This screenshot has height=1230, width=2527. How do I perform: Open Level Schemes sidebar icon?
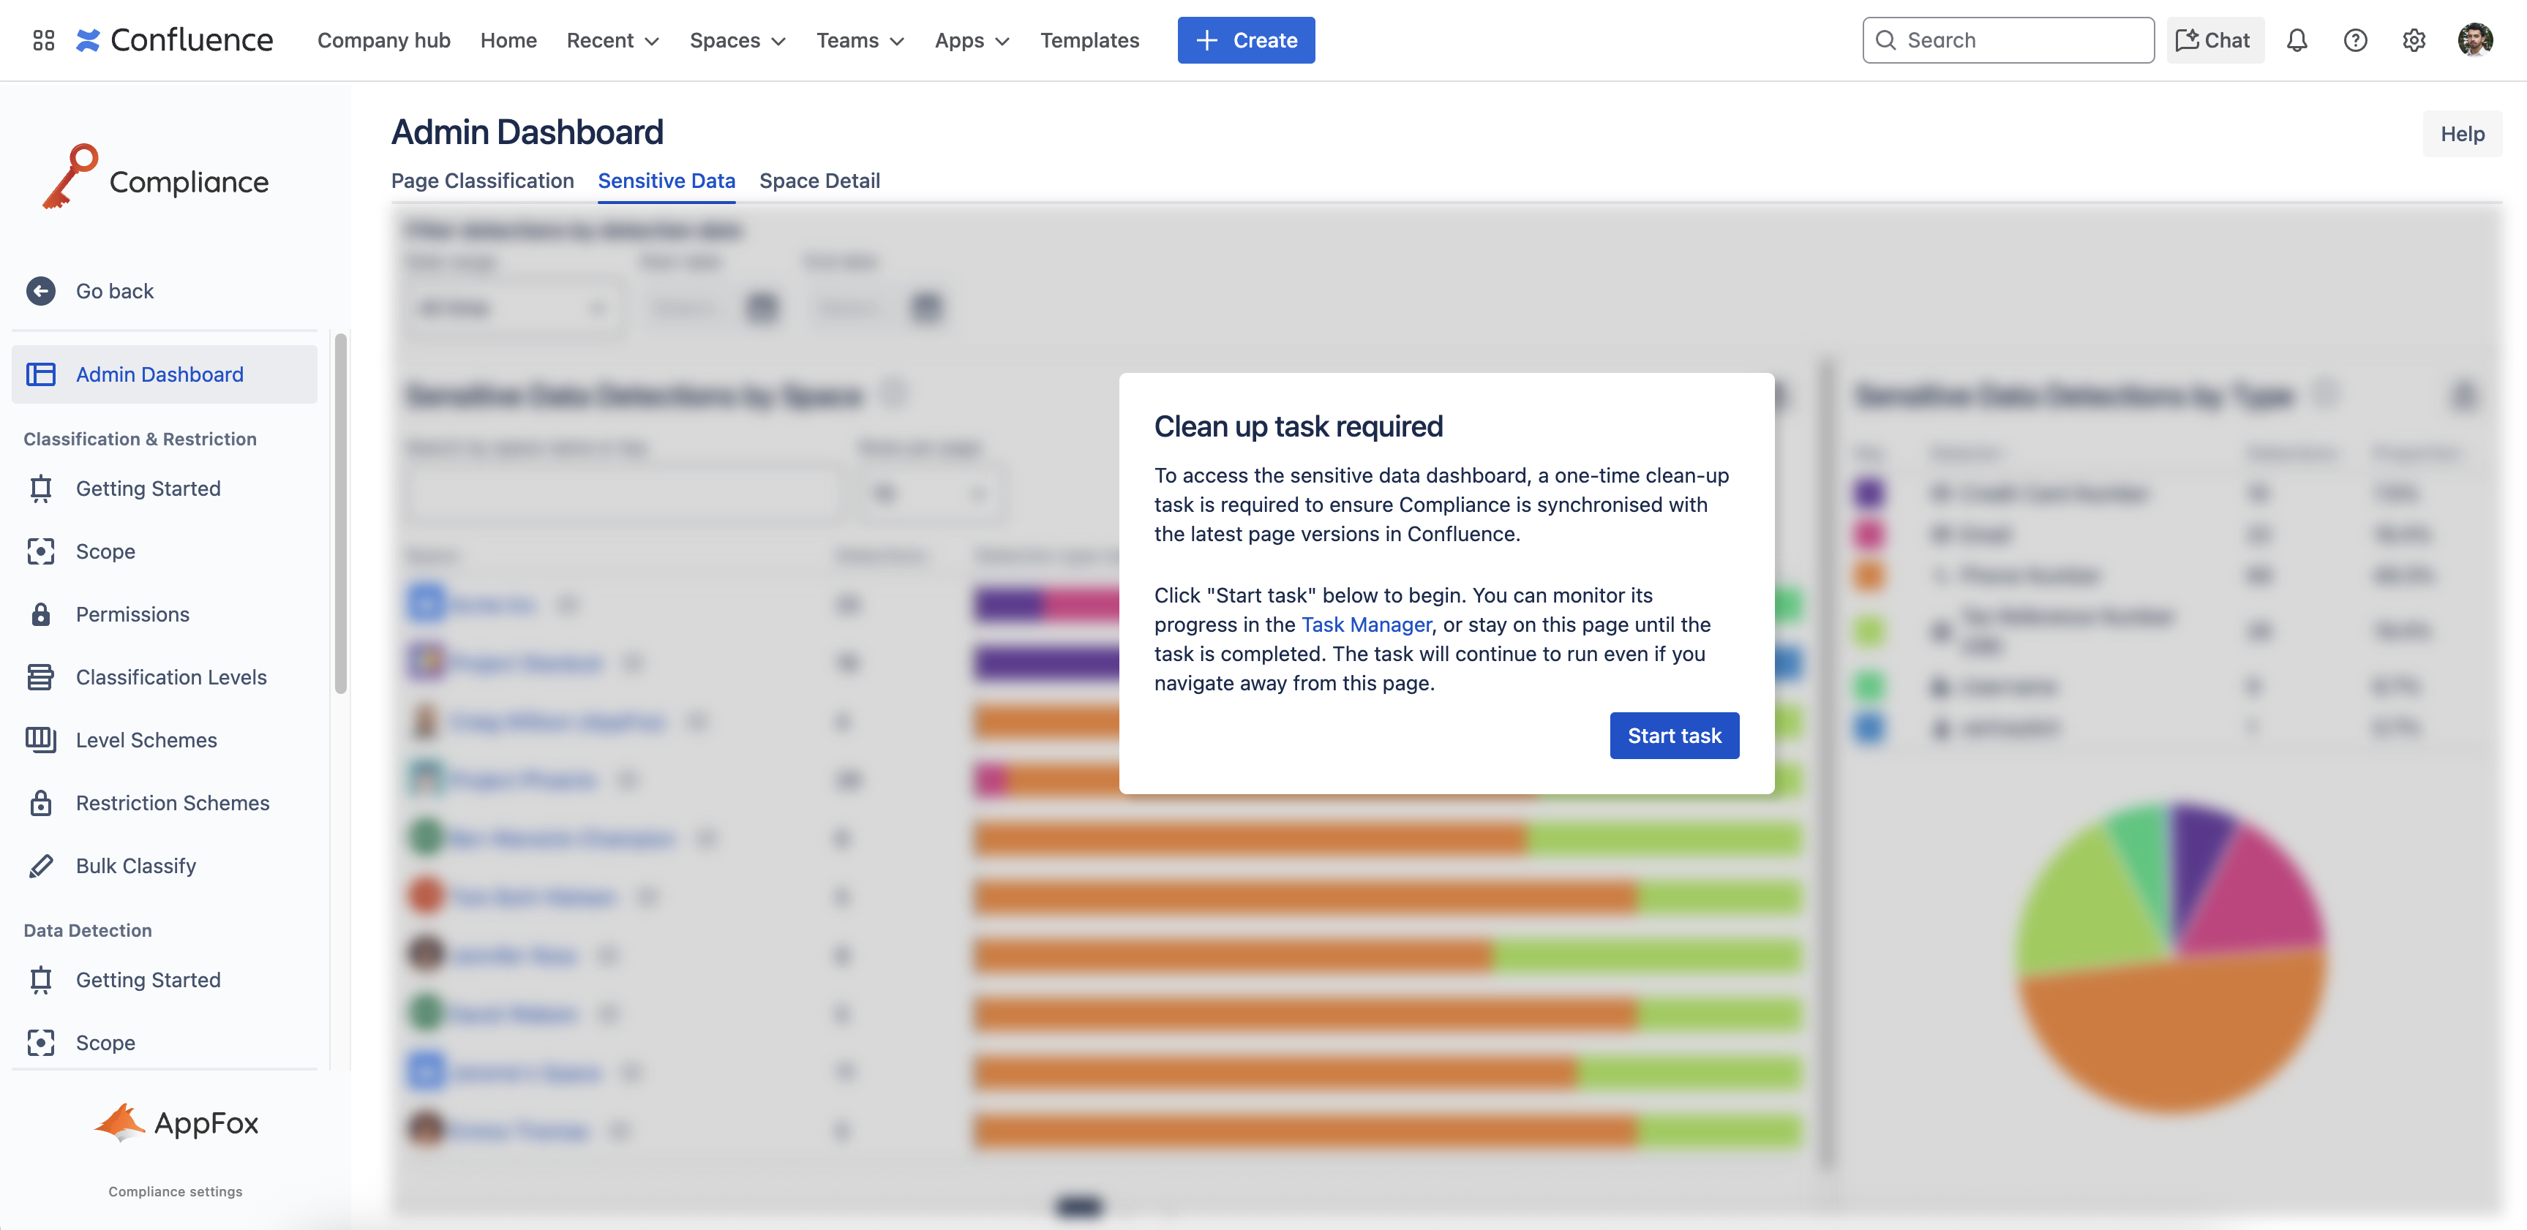pyautogui.click(x=40, y=741)
